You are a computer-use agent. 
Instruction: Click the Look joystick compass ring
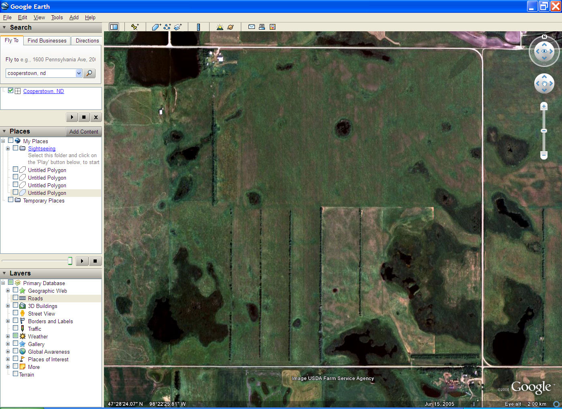(x=544, y=51)
